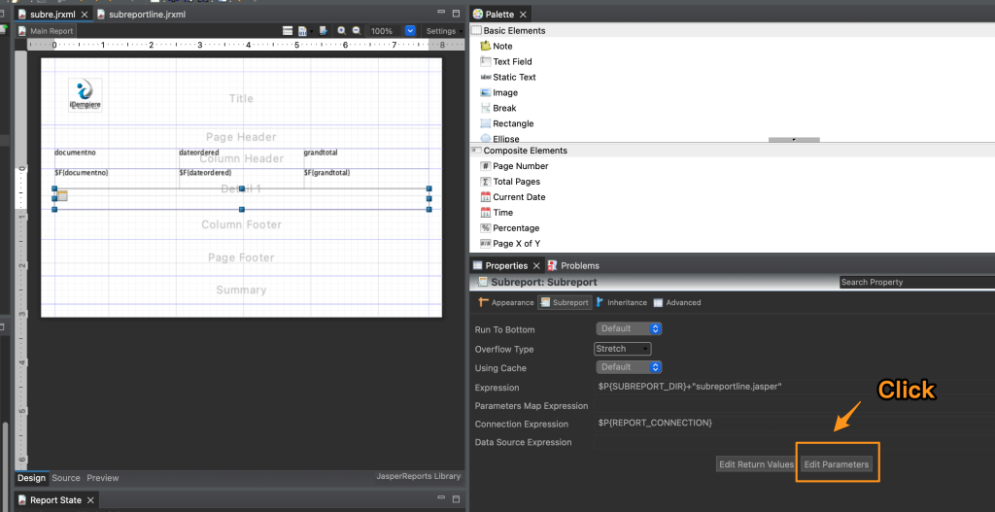Select the Image palette element

498,92
